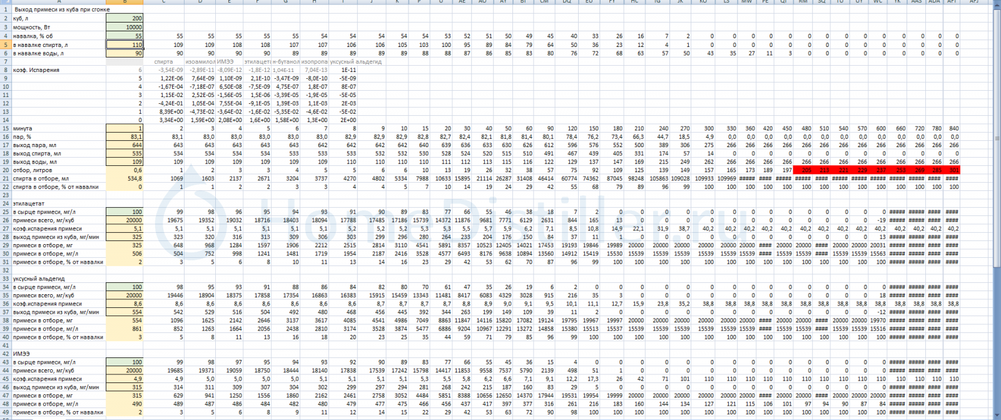Select the highlighted cell with 535
Image resolution: width=1001 pixels, height=420 pixels.
click(124, 153)
